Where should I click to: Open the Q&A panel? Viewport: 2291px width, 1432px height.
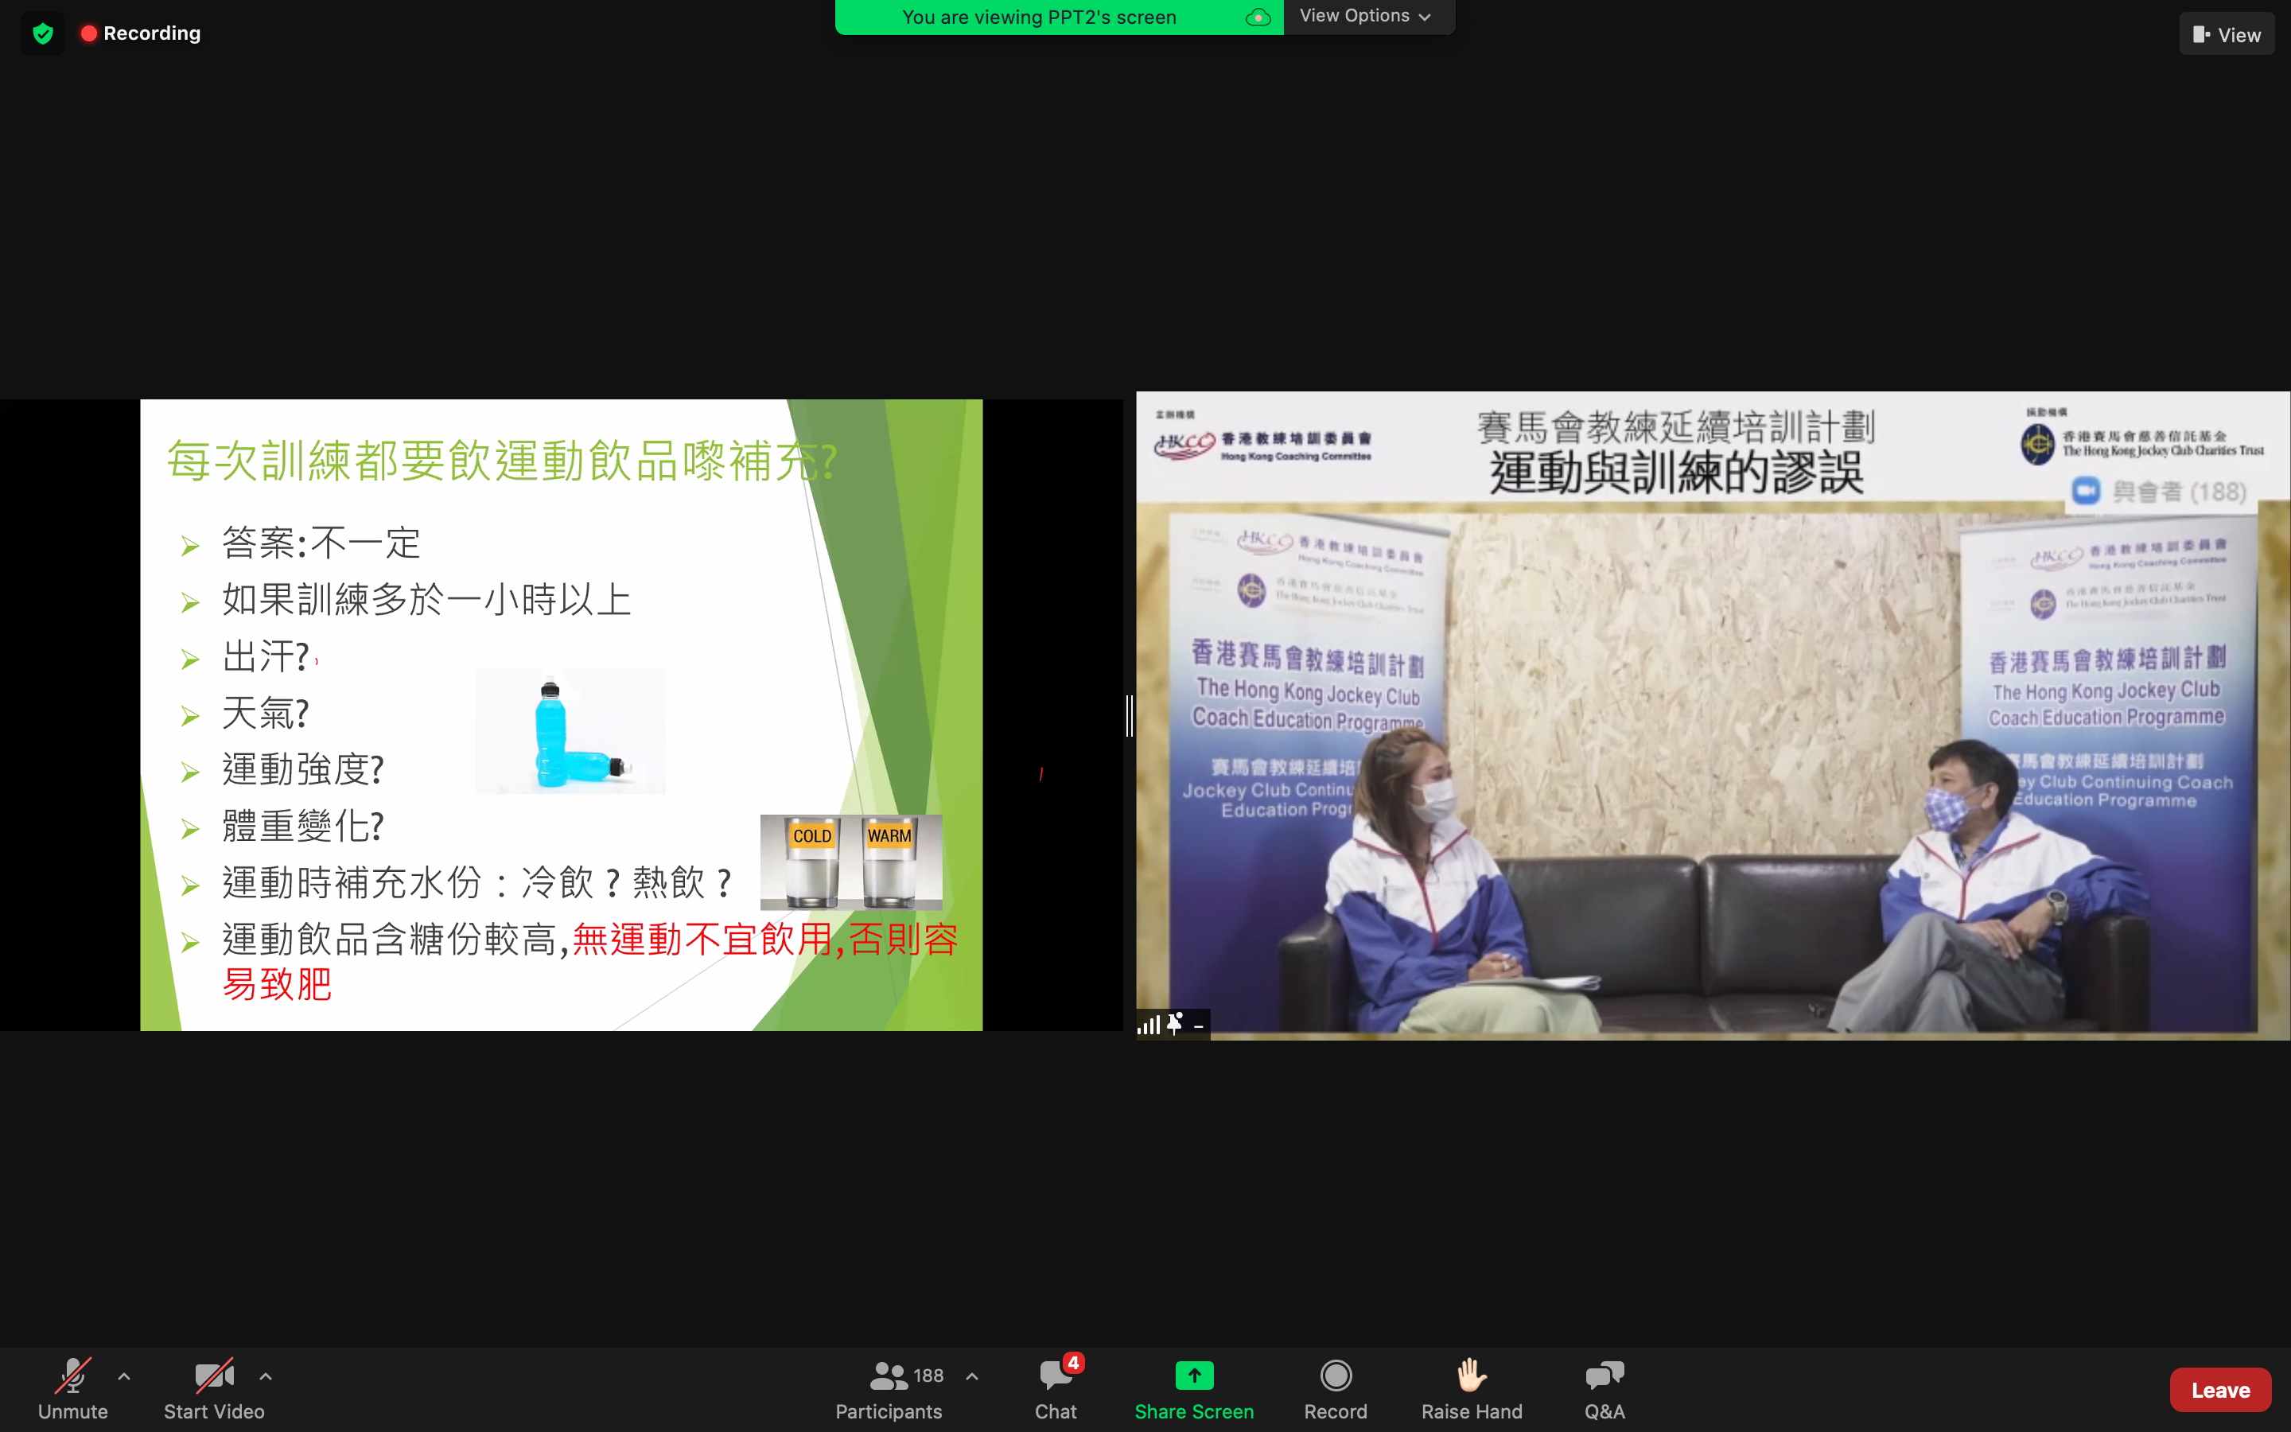[x=1604, y=1388]
